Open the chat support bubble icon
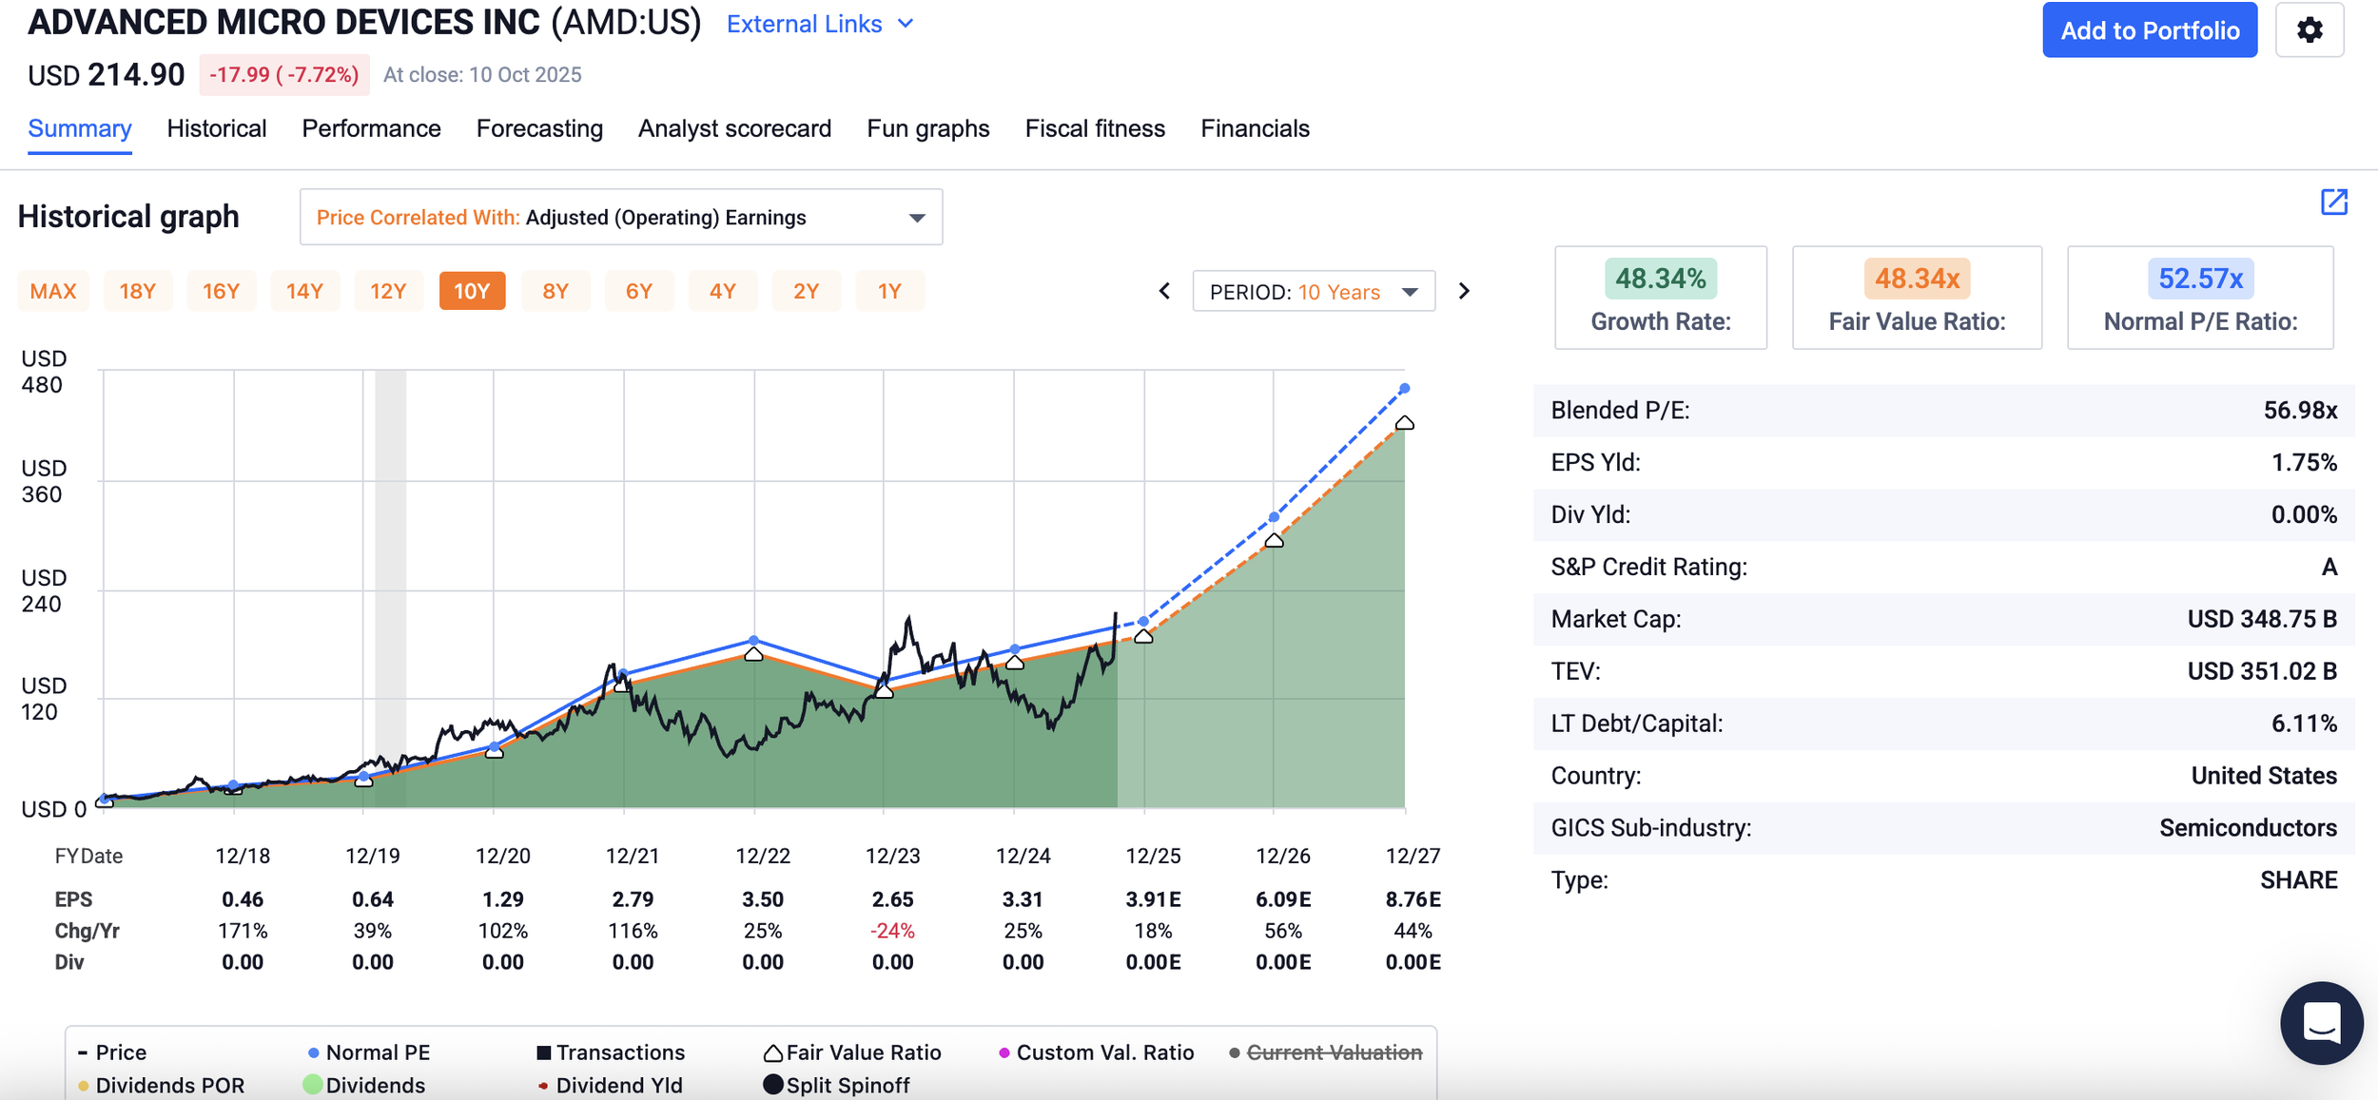Screen dimensions: 2378x1100 click(2321, 1023)
